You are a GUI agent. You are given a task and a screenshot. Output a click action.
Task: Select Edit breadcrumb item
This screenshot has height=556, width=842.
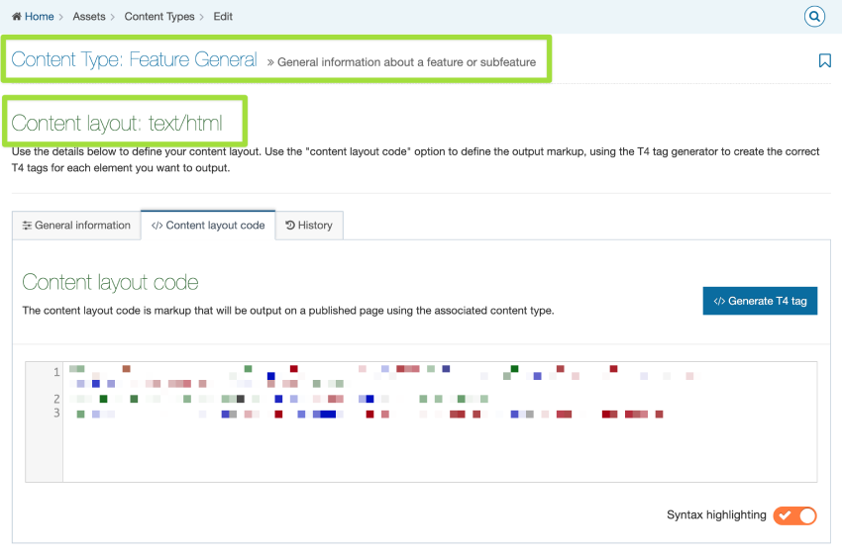[x=223, y=17]
